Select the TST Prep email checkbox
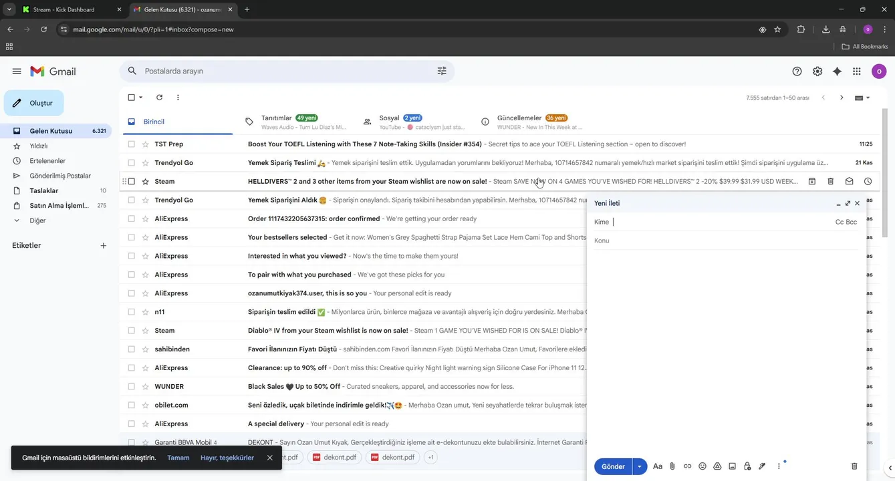Viewport: 895px width, 481px height. [131, 144]
